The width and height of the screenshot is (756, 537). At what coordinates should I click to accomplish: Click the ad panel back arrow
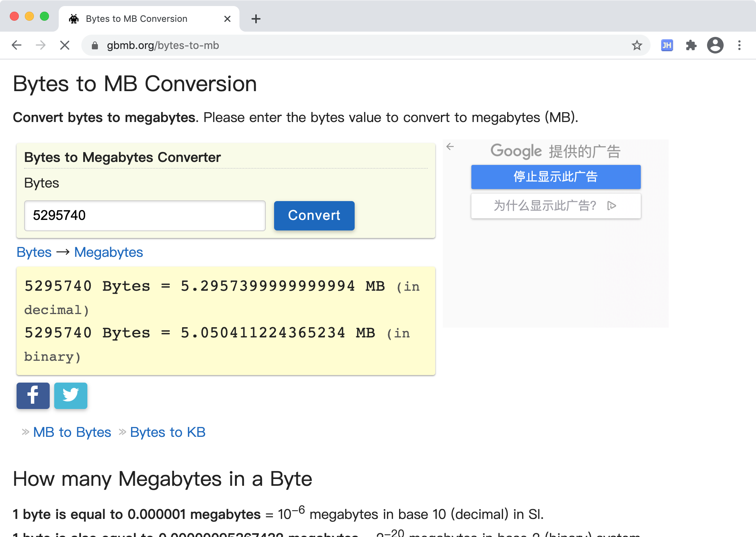click(x=450, y=146)
